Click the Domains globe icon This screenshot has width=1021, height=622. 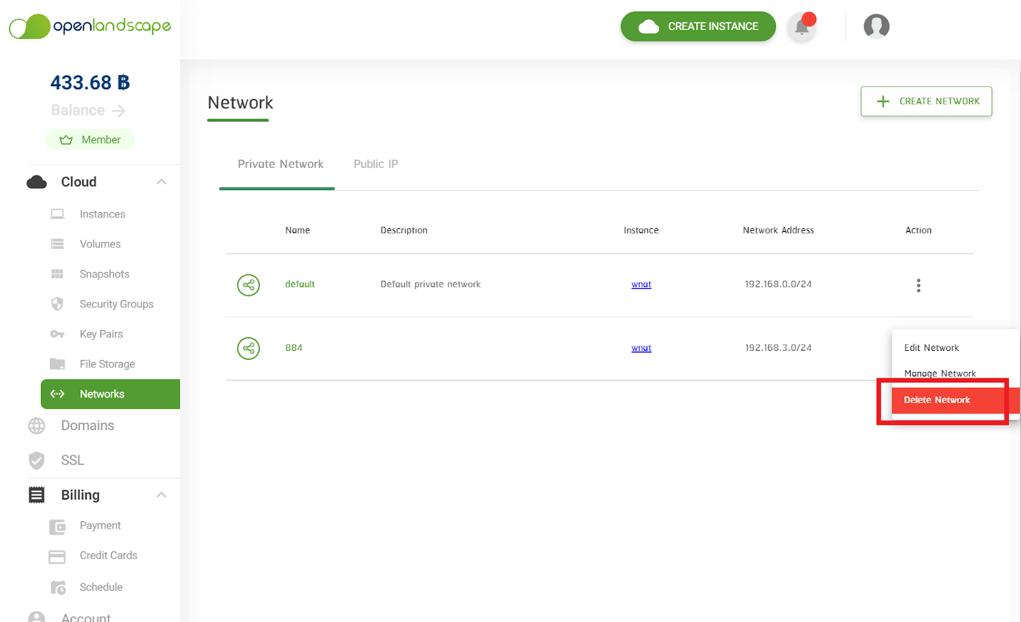(x=37, y=426)
